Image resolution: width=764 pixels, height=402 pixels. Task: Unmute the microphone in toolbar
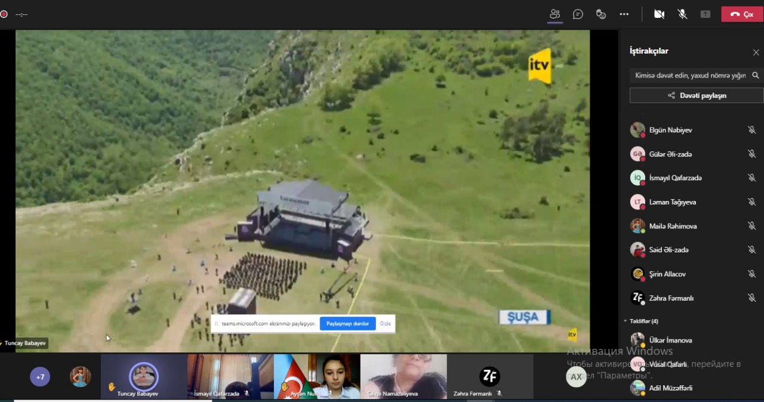pos(682,14)
